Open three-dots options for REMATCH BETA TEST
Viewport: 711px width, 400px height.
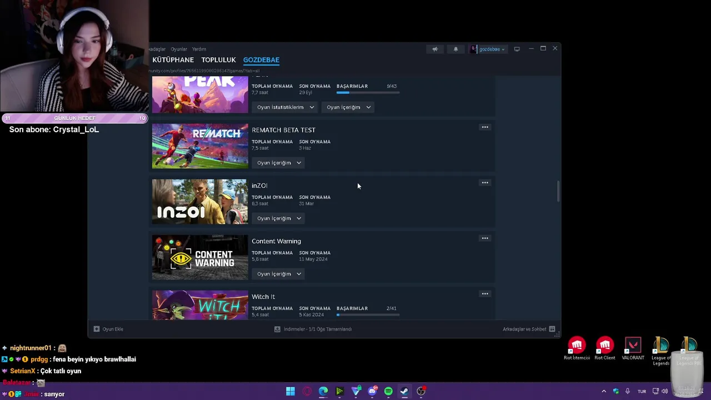485,127
